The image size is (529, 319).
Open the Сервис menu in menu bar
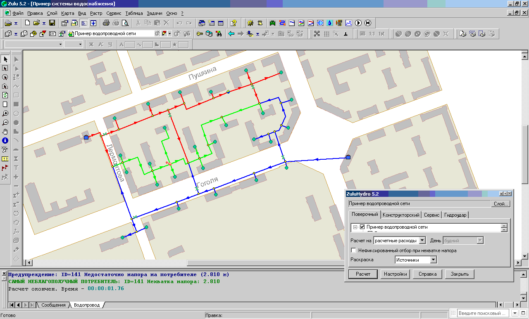point(114,13)
